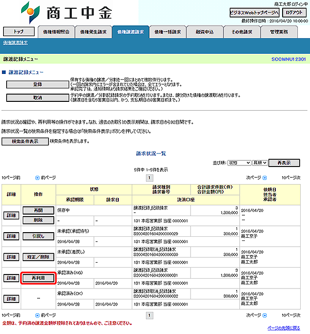
Task: Open 管理業務 tab
Action: [279, 32]
